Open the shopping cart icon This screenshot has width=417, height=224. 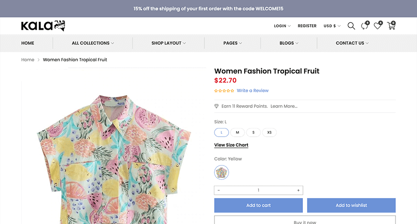[x=391, y=26]
